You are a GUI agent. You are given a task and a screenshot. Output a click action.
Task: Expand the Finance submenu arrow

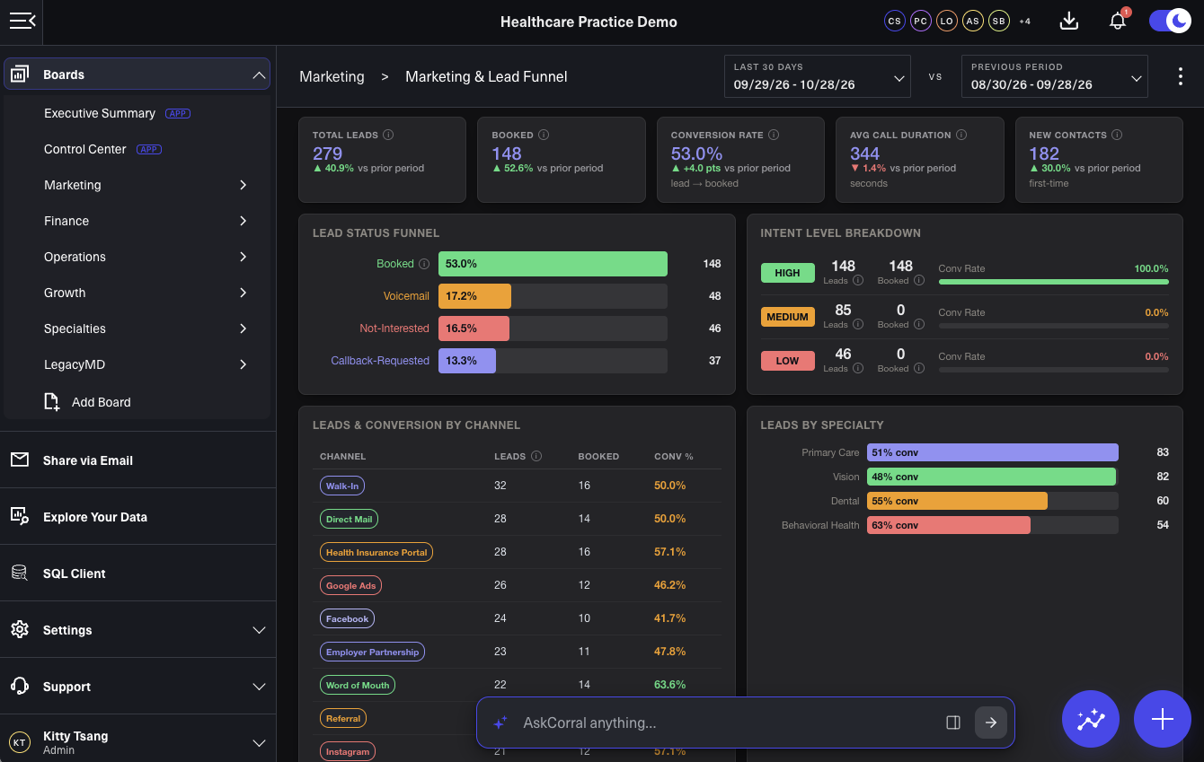(243, 221)
